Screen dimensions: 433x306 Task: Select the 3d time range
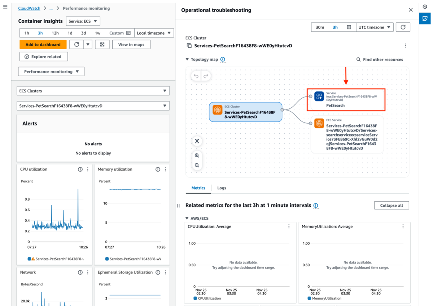[83, 33]
